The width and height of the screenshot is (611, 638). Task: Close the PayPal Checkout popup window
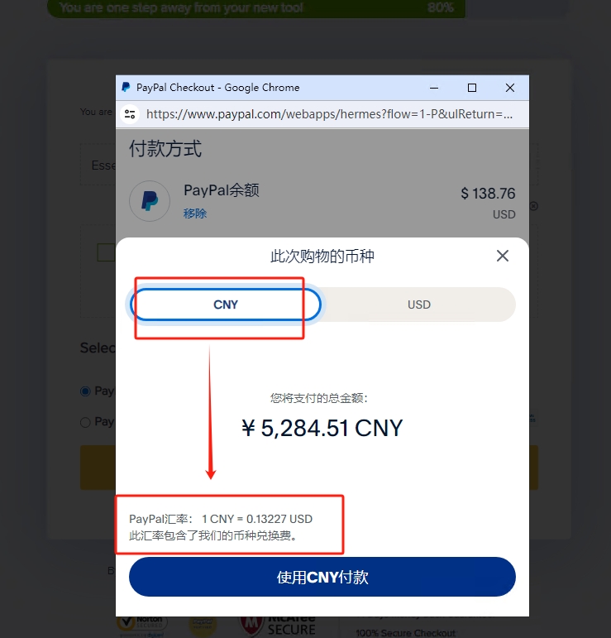click(510, 88)
